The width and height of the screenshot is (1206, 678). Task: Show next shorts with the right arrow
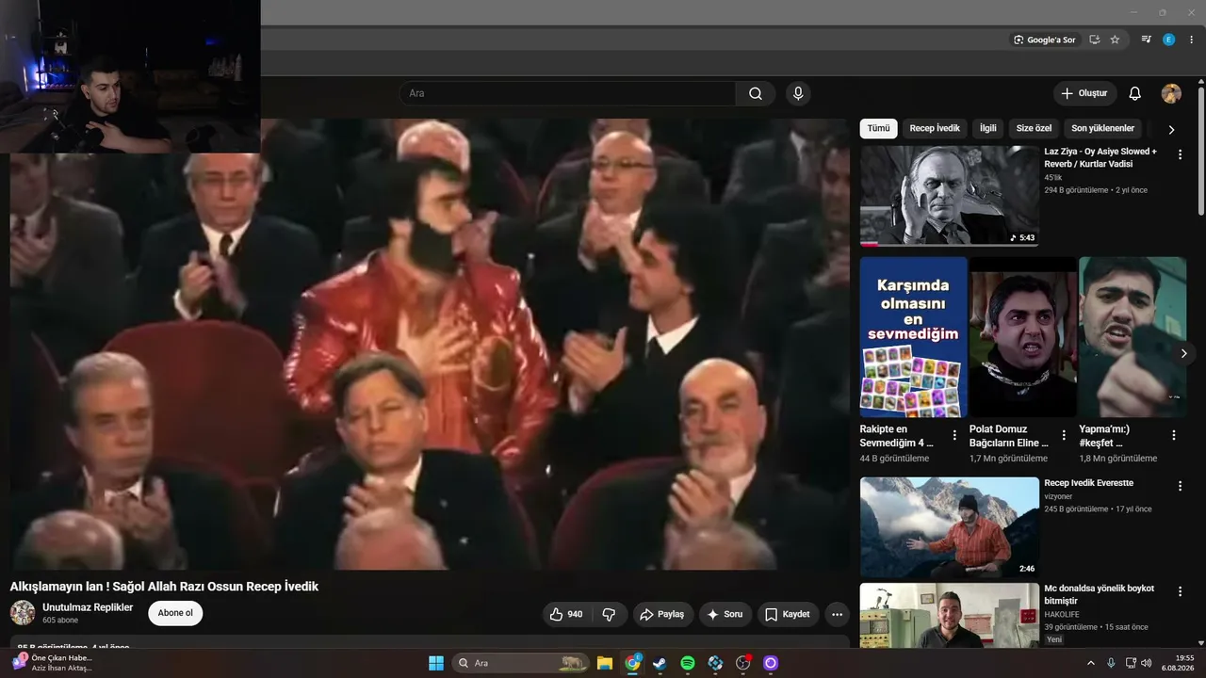tap(1183, 353)
